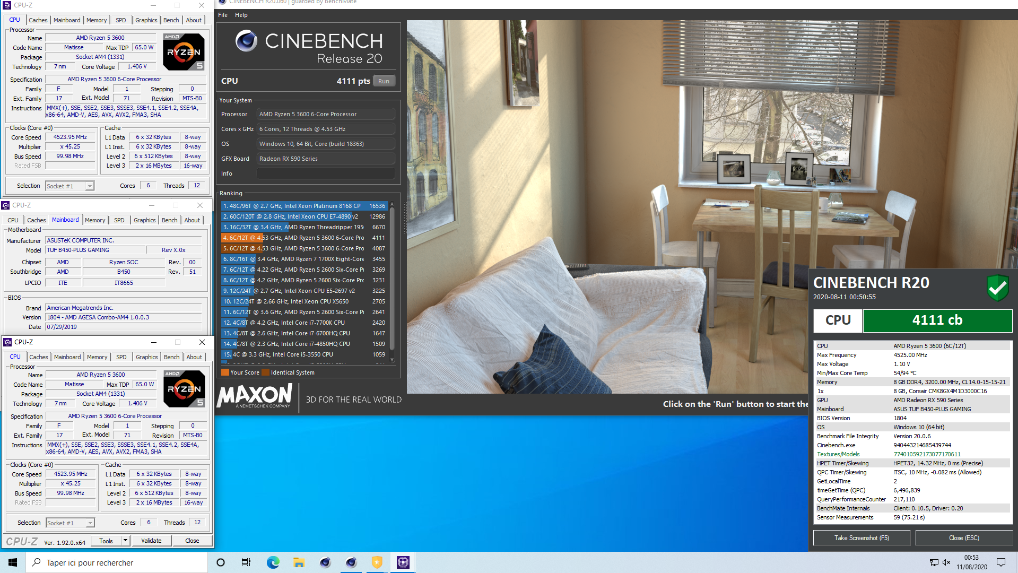1018x573 pixels.
Task: Click the green 4111 cb score bar
Action: (937, 320)
